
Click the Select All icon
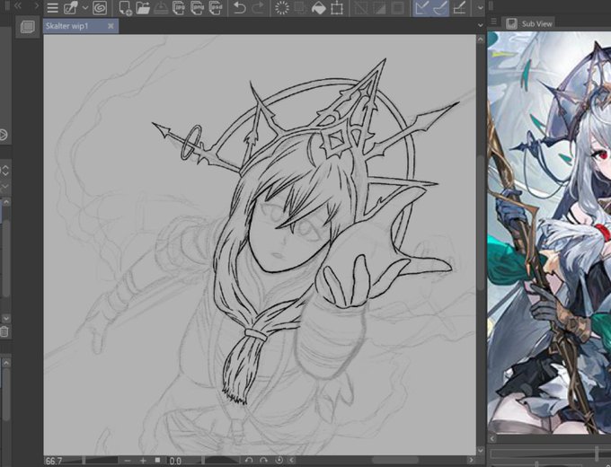[361, 8]
